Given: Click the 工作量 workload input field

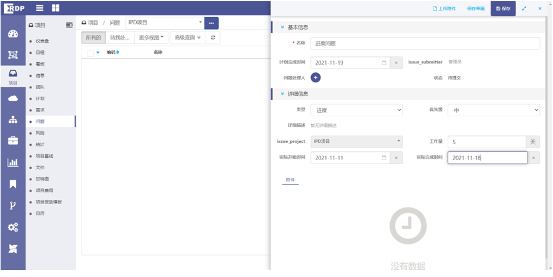Looking at the screenshot, I should click(x=486, y=142).
